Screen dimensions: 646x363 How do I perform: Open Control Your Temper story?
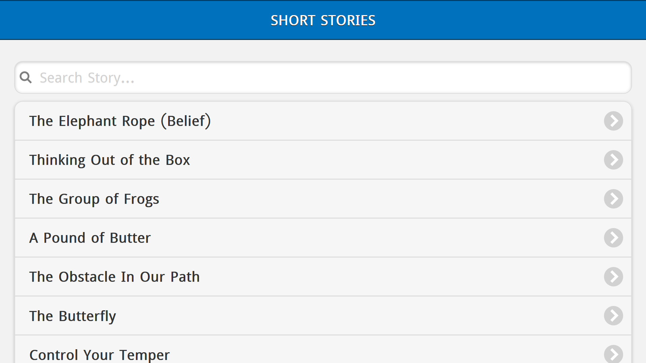[100, 354]
